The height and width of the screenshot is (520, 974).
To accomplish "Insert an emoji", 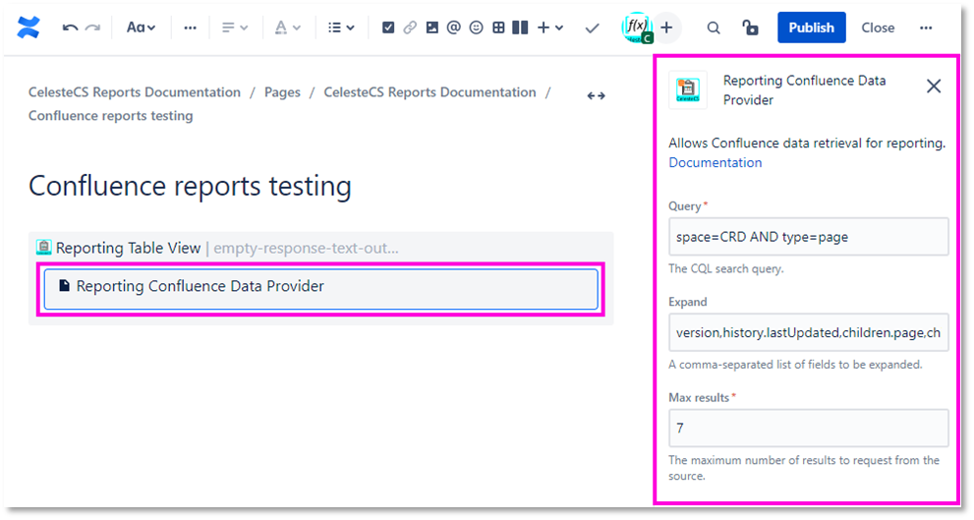I will tap(476, 28).
